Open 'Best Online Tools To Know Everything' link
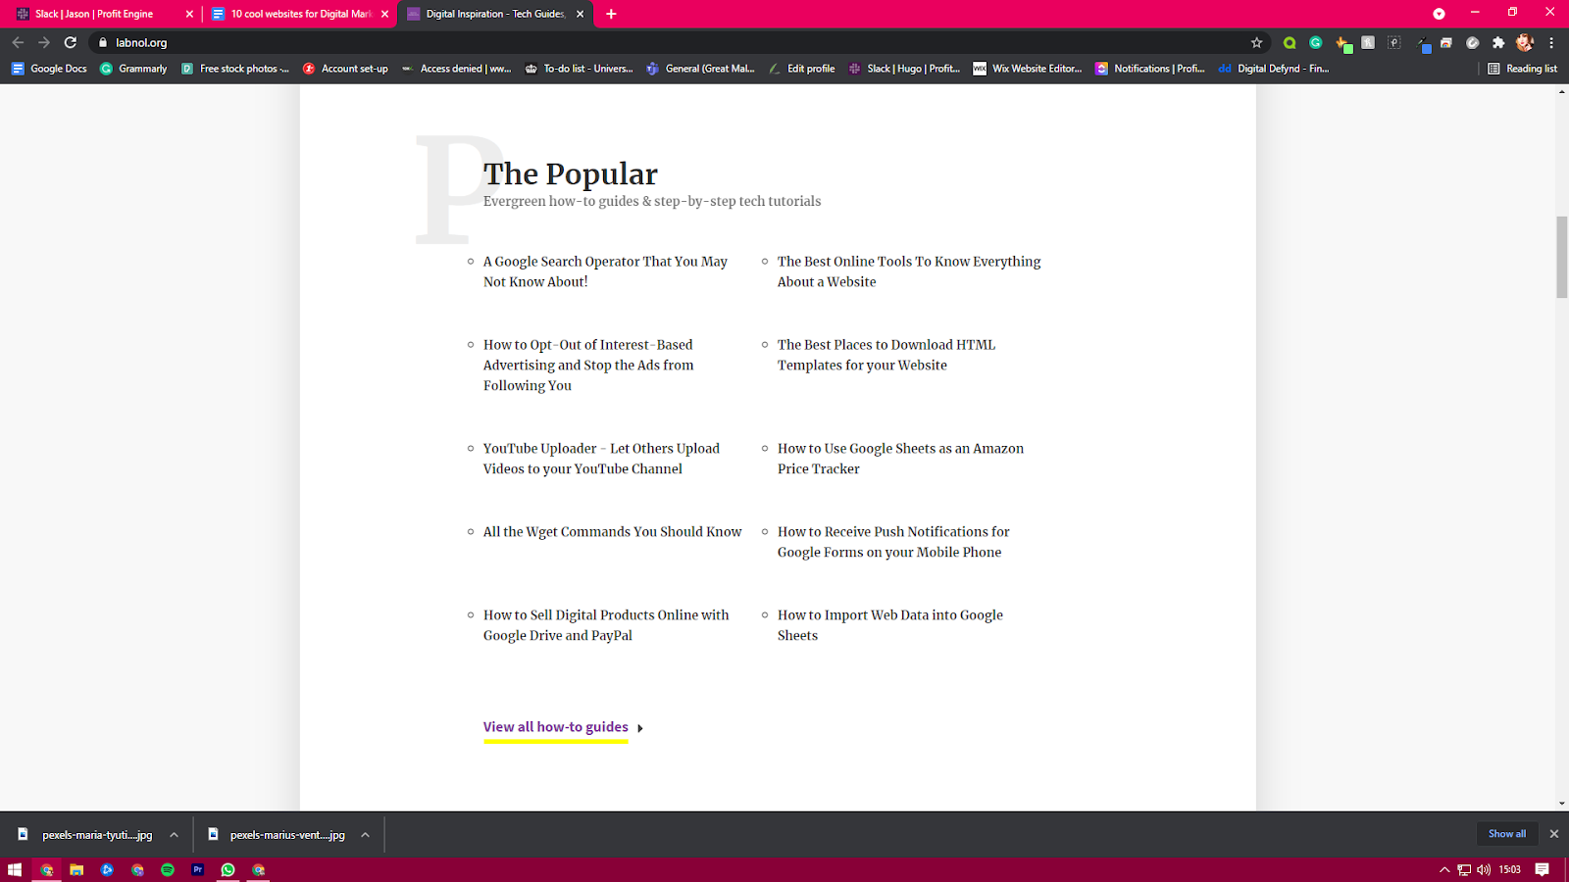The image size is (1569, 882). (909, 271)
